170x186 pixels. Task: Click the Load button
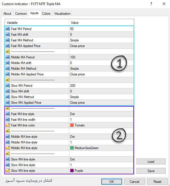click(x=151, y=162)
